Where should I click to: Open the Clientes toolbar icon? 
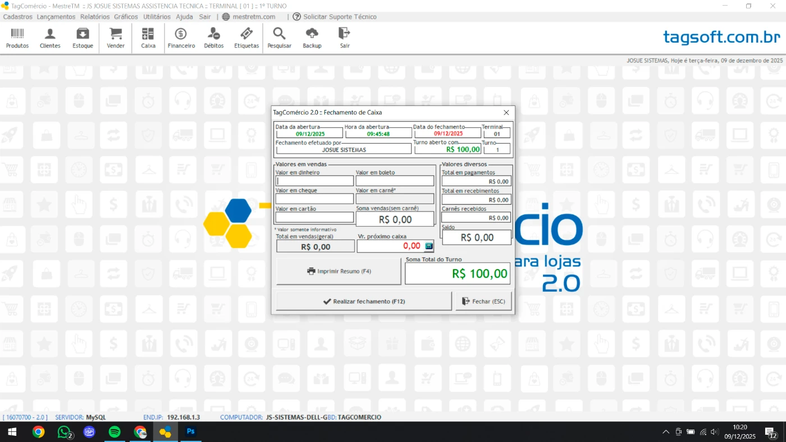tap(50, 38)
